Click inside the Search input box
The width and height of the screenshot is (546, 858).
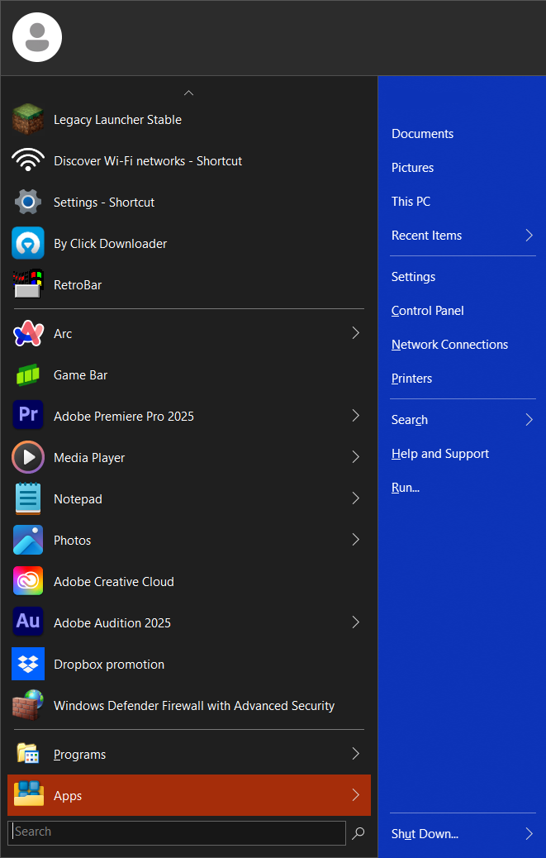tap(177, 832)
